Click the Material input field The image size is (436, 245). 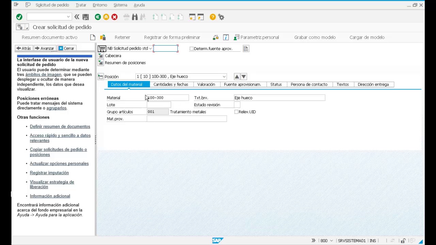pyautogui.click(x=168, y=98)
